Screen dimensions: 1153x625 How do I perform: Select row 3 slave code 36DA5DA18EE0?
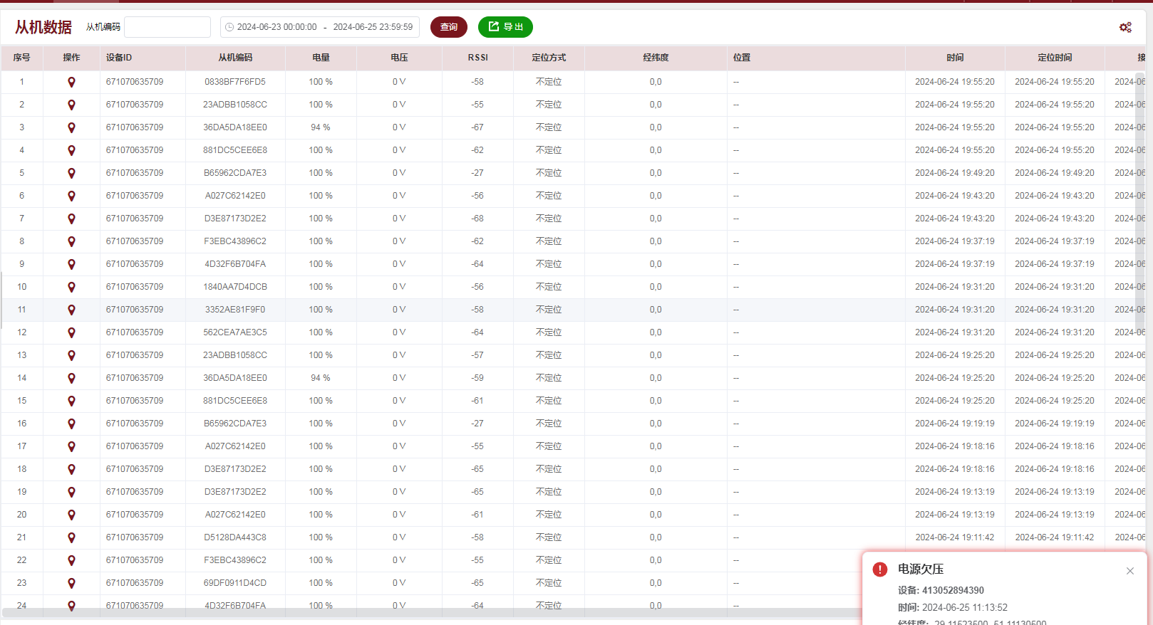[x=235, y=127]
